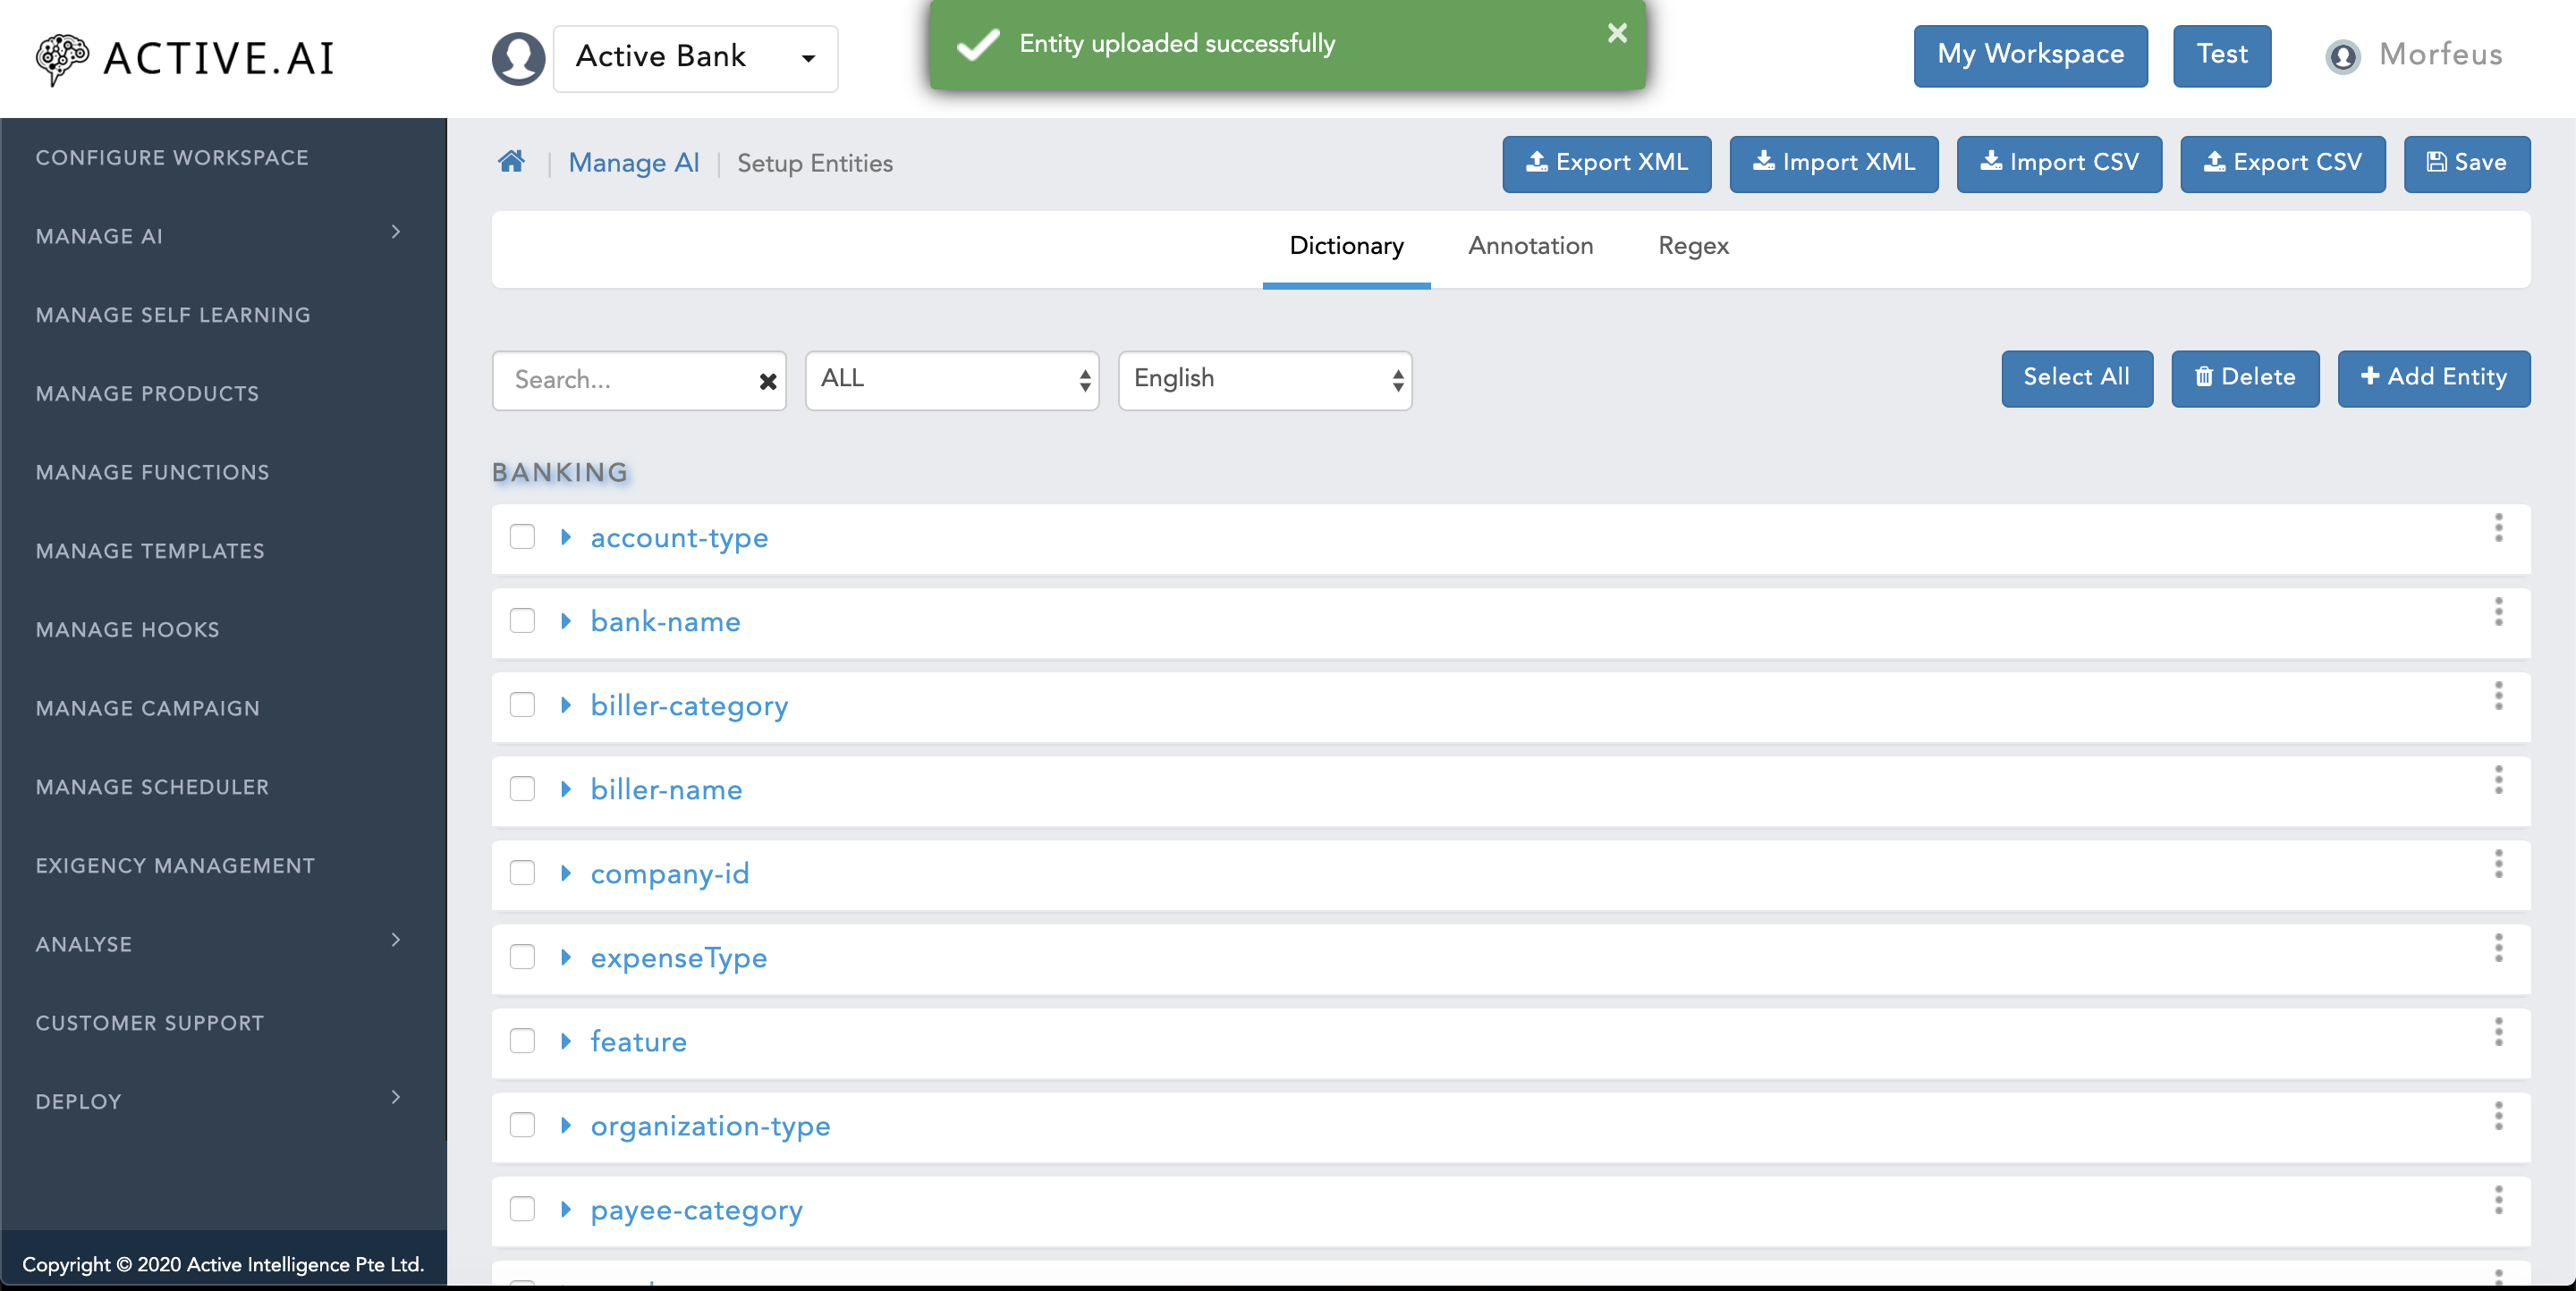Close the Entity uploaded successfully notification
This screenshot has width=2576, height=1291.
pos(1617,33)
